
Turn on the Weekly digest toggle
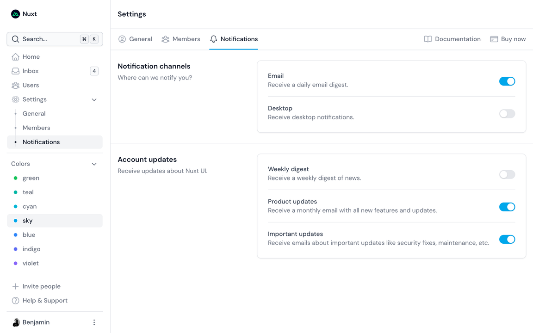(507, 174)
